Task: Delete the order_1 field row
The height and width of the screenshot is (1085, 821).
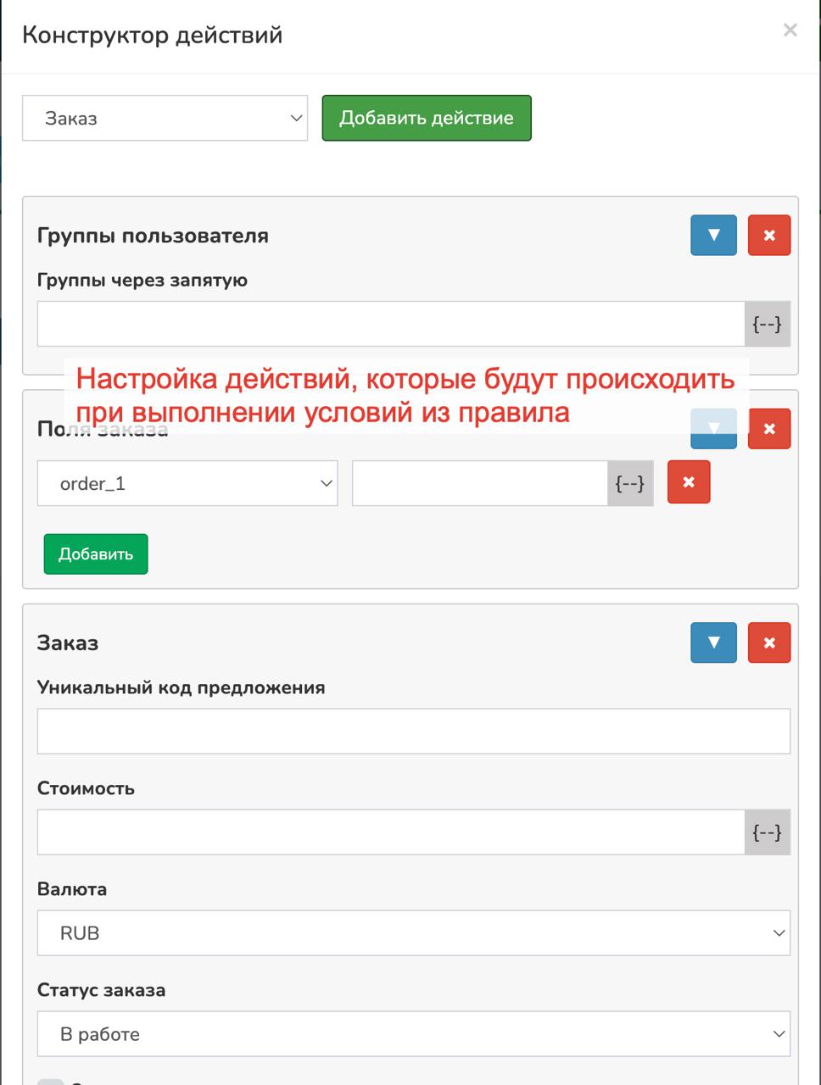Action: point(688,482)
